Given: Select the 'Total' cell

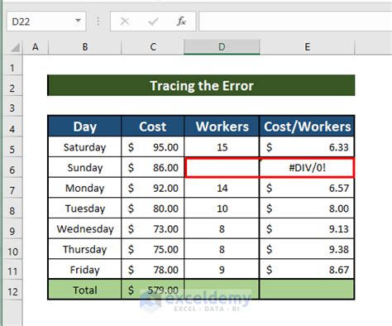Looking at the screenshot, I should [x=84, y=290].
